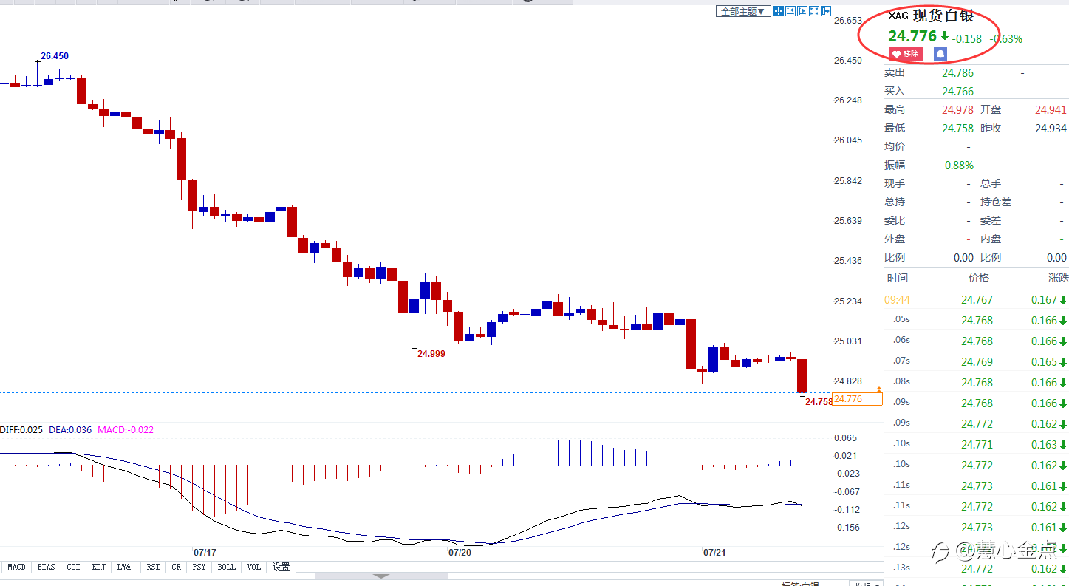Switch to the CCI indicator tab
1069x586 pixels.
coord(73,567)
